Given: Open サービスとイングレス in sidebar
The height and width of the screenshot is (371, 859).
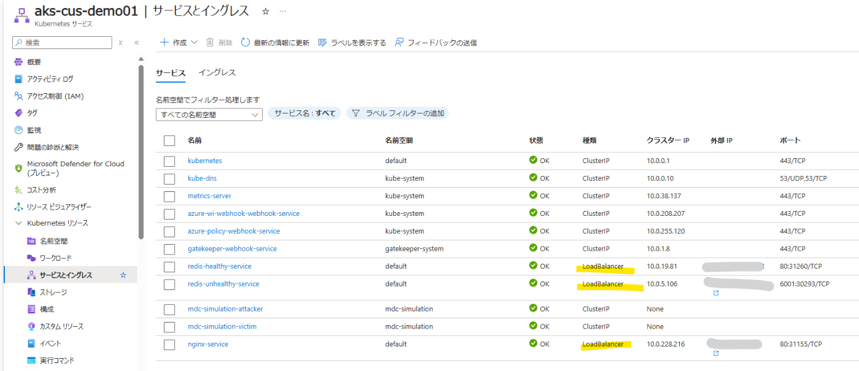Looking at the screenshot, I should [x=70, y=275].
